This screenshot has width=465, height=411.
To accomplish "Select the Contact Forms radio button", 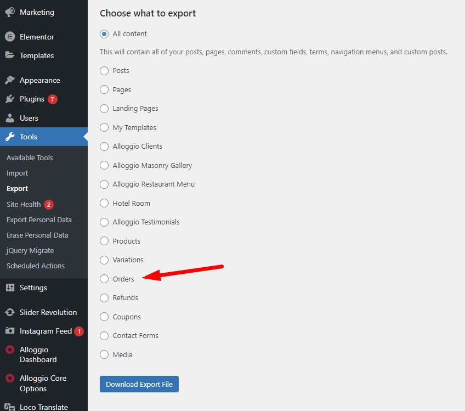I will 104,336.
